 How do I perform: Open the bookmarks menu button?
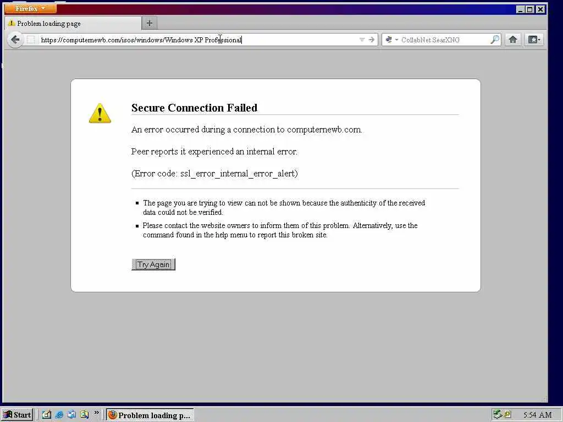point(534,40)
